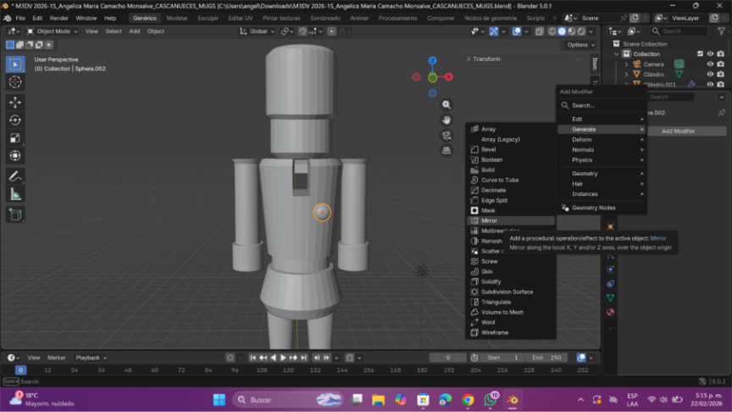Image resolution: width=732 pixels, height=412 pixels.
Task: Choose Mirror from the Generate list
Action: (490, 220)
